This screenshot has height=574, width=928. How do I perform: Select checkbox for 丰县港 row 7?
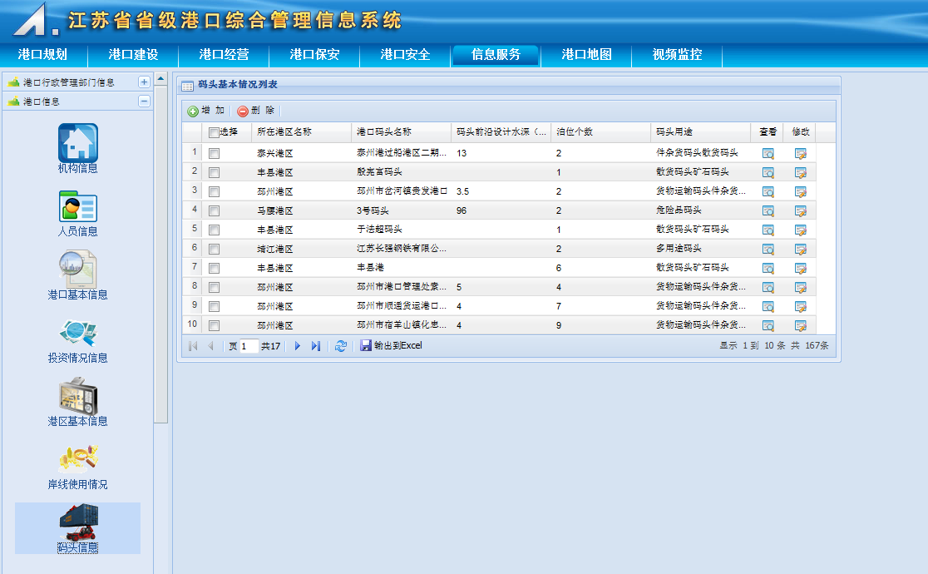coord(214,268)
